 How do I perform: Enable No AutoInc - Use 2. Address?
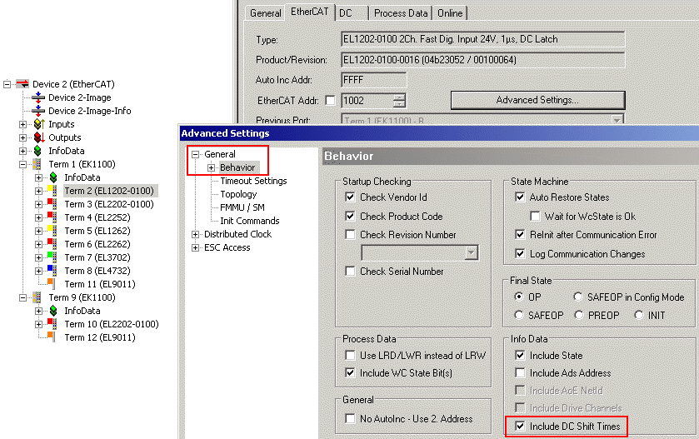[x=351, y=418]
